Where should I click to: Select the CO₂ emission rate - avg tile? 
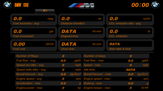click(130, 20)
